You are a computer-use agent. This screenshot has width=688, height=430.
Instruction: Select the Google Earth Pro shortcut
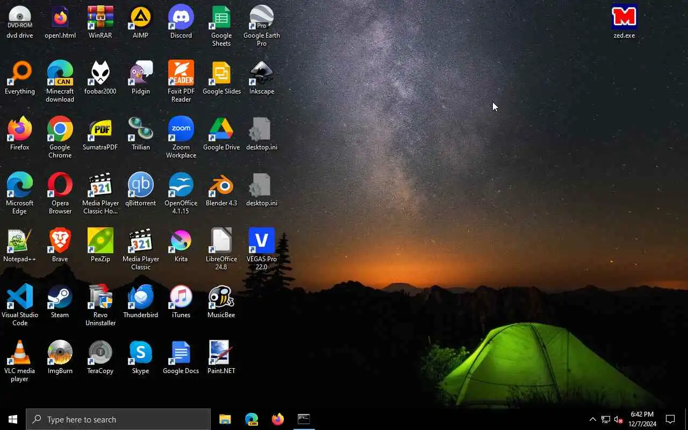click(262, 26)
